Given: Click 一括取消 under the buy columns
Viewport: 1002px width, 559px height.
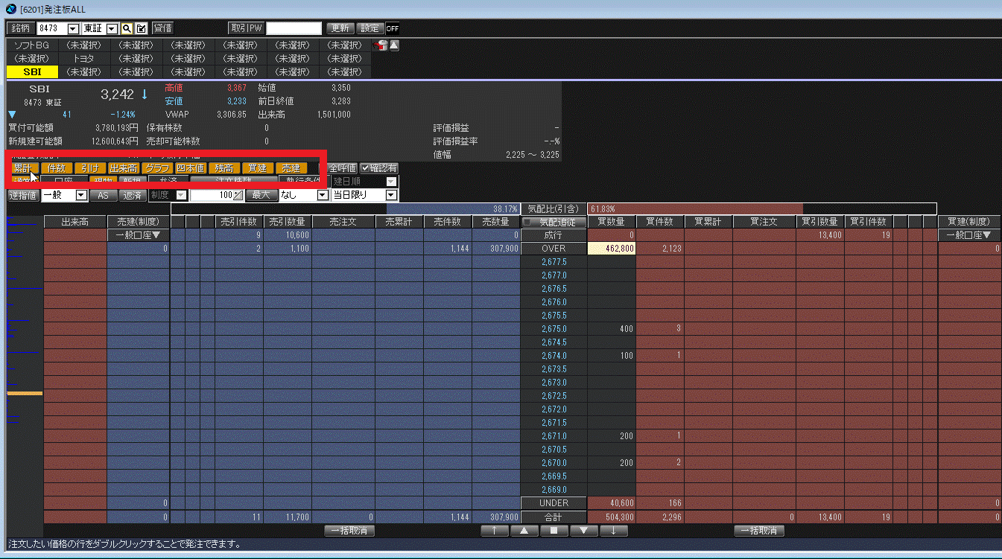Looking at the screenshot, I should point(759,531).
